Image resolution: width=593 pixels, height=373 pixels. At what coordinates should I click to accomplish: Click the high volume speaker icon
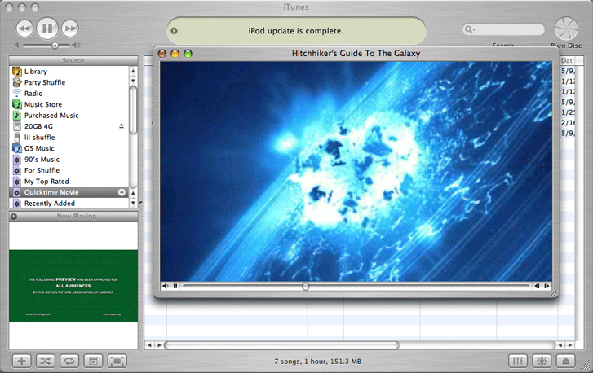point(77,46)
